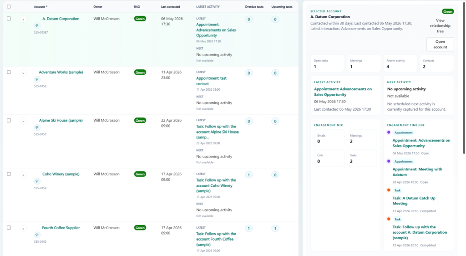
Task: Open Task: A Datum Catch Up Meeting link
Action: [414, 201]
